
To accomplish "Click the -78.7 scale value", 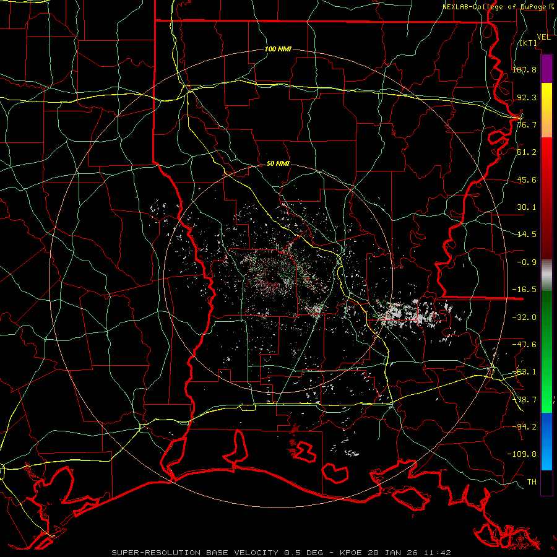I will click(524, 400).
